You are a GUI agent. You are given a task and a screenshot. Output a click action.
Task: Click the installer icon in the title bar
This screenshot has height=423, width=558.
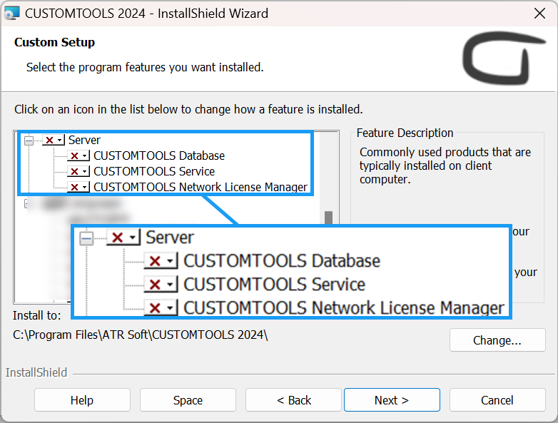11,14
